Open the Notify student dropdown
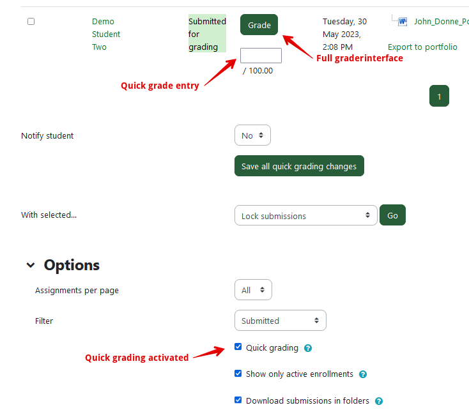The width and height of the screenshot is (469, 419). [253, 135]
